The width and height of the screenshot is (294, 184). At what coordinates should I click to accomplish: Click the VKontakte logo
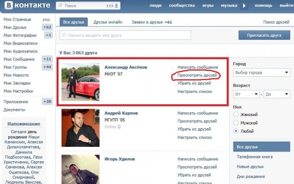click(x=27, y=5)
